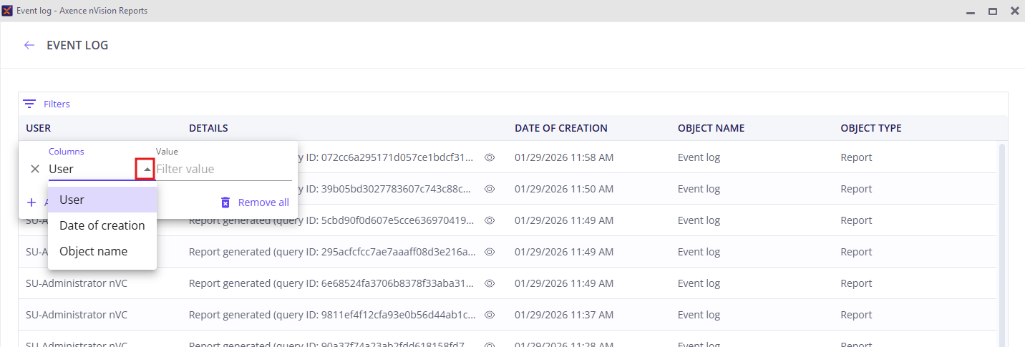
Task: Click the Filters label link
Action: click(x=57, y=104)
